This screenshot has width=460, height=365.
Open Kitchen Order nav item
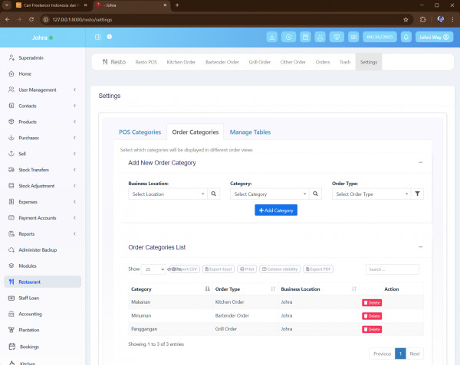point(181,62)
